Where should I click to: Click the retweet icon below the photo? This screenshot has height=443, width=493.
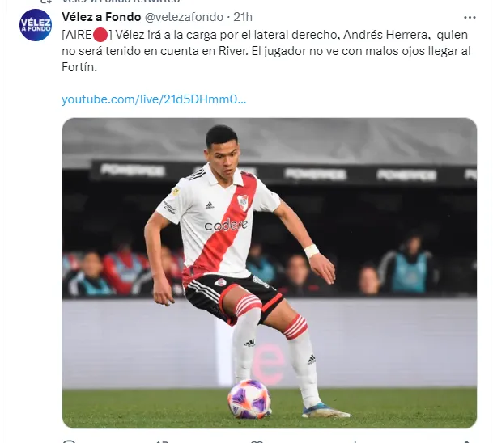[x=162, y=441]
